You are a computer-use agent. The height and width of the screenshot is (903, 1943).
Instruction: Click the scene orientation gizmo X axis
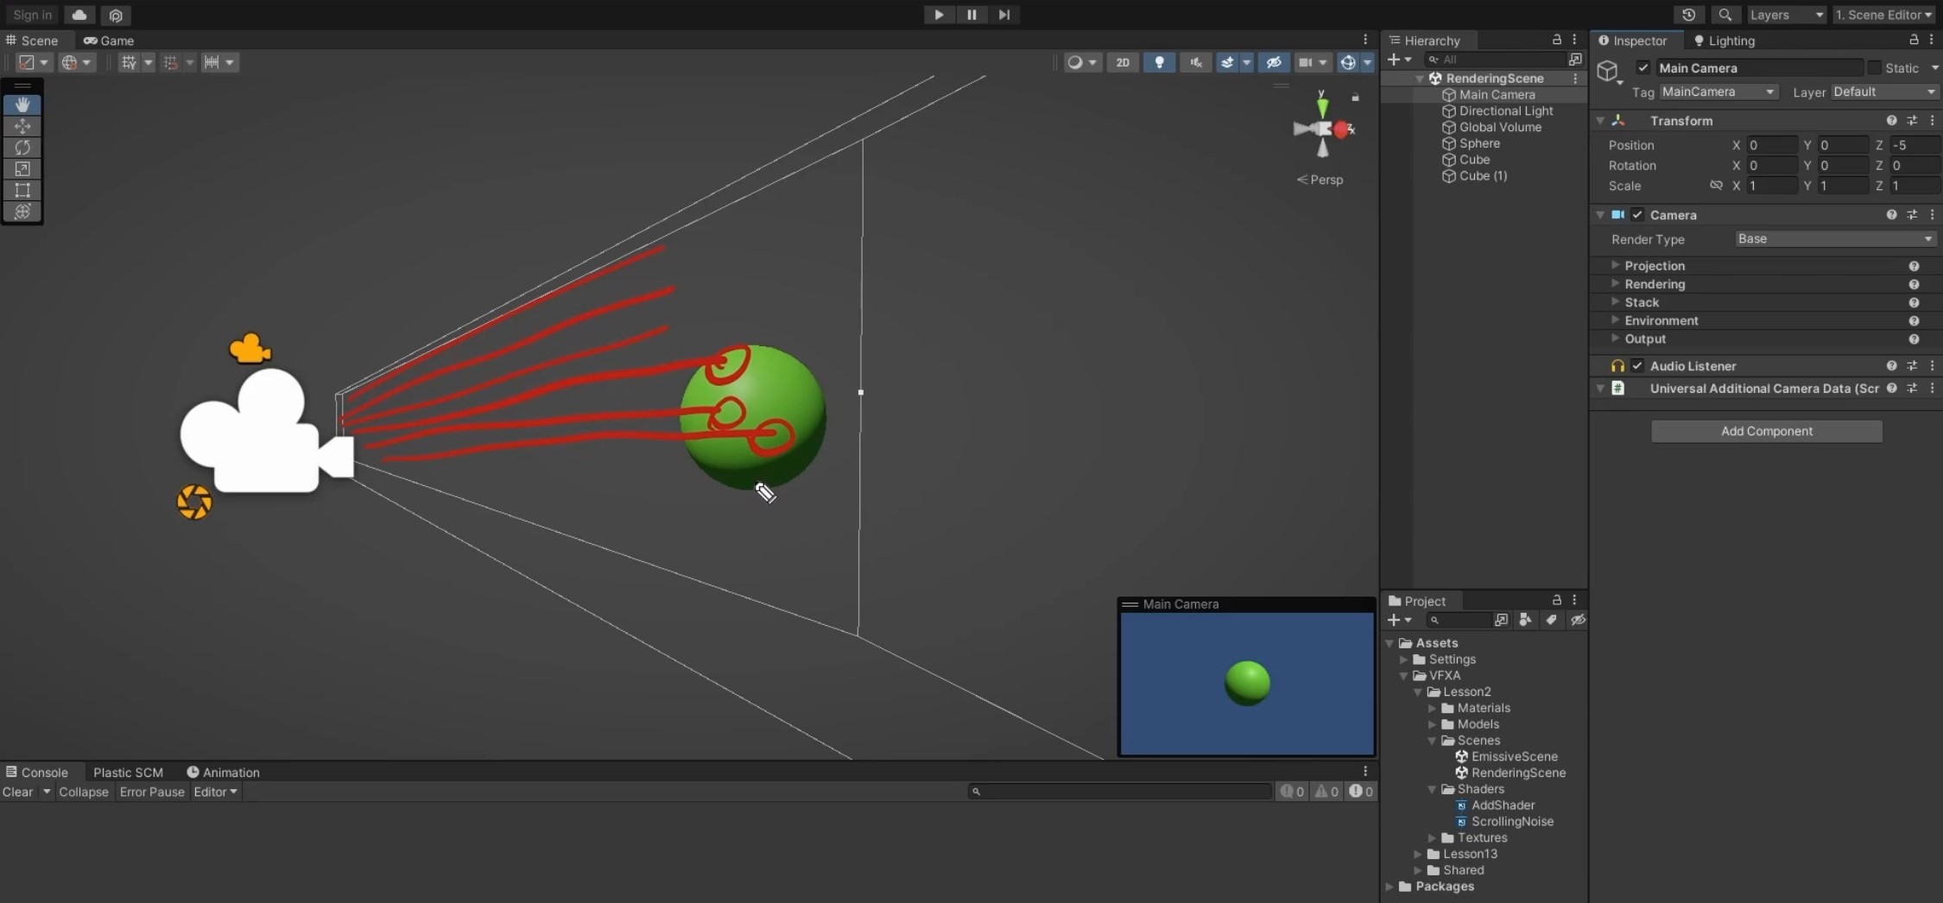(x=1341, y=129)
